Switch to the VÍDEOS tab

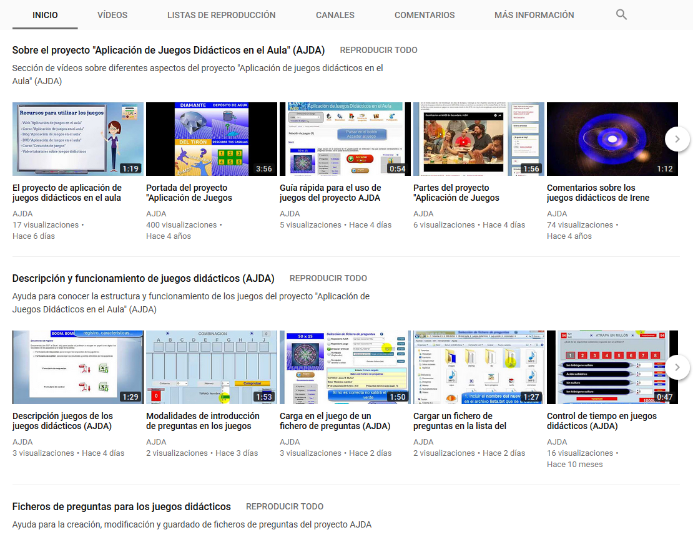[112, 15]
